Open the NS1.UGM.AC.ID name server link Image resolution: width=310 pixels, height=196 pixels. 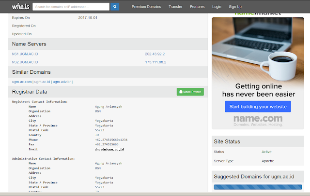(x=25, y=54)
